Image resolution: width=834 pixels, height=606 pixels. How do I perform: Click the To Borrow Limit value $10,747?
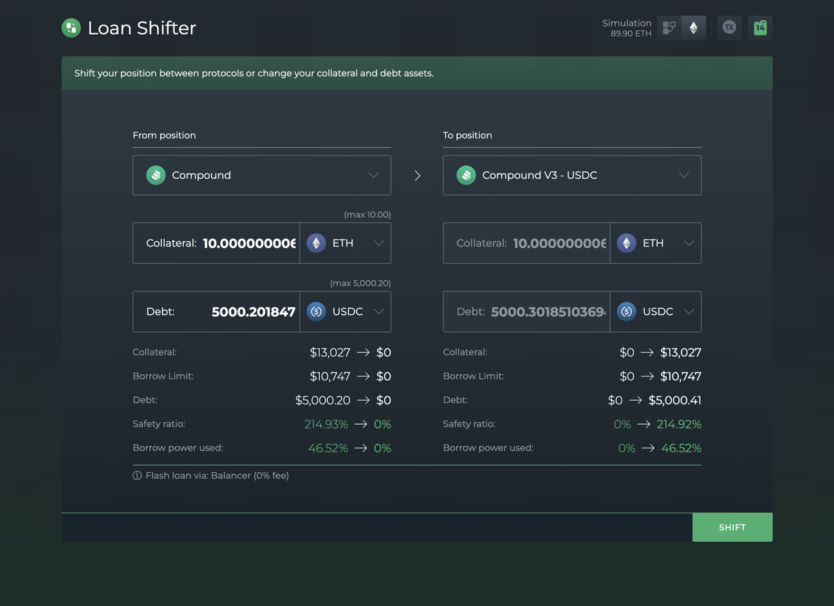pyautogui.click(x=681, y=376)
